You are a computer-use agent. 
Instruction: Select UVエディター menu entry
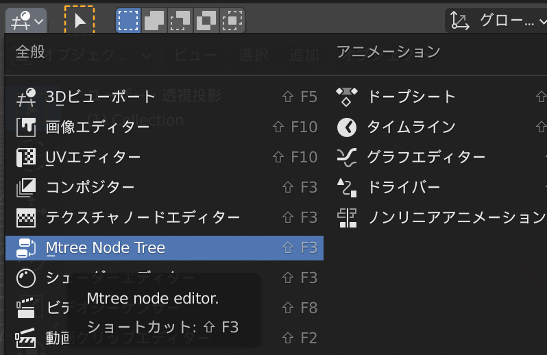(x=165, y=157)
